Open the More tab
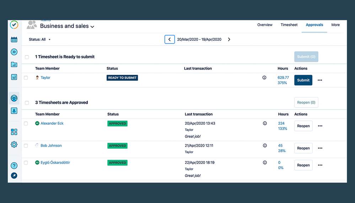355x203 pixels. pos(335,25)
